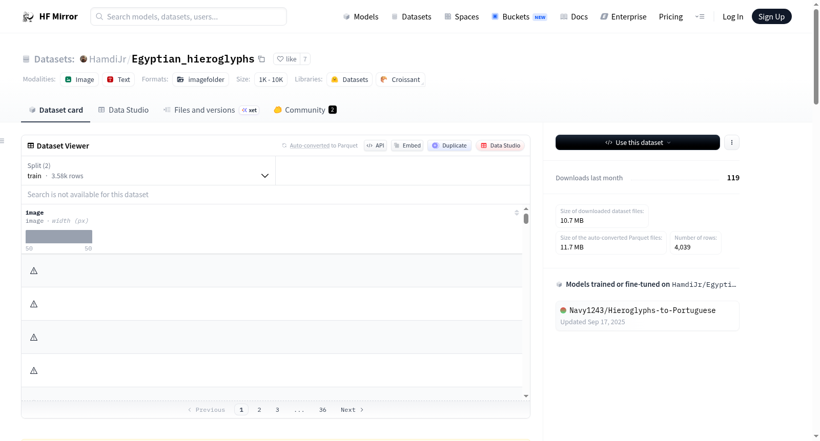This screenshot has width=820, height=441.
Task: Open the Use this dataset dropdown
Action: tap(638, 142)
